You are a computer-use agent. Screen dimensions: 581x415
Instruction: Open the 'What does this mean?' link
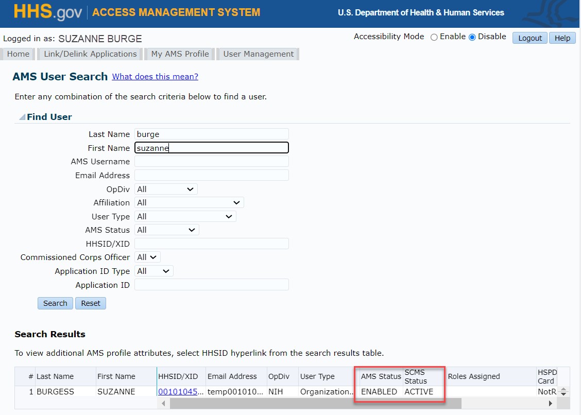[x=155, y=77]
